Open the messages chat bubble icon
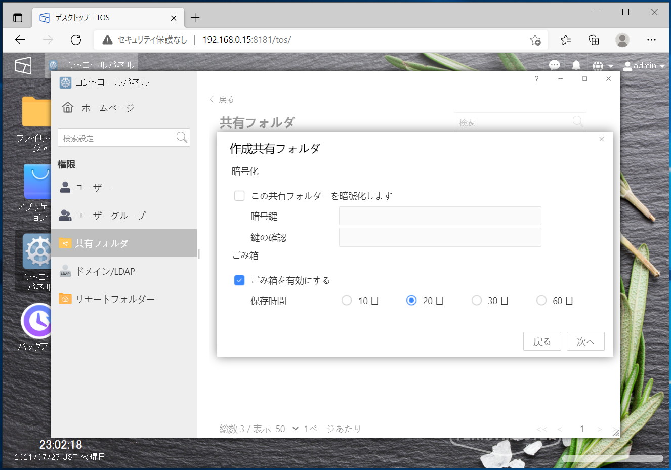 point(555,65)
